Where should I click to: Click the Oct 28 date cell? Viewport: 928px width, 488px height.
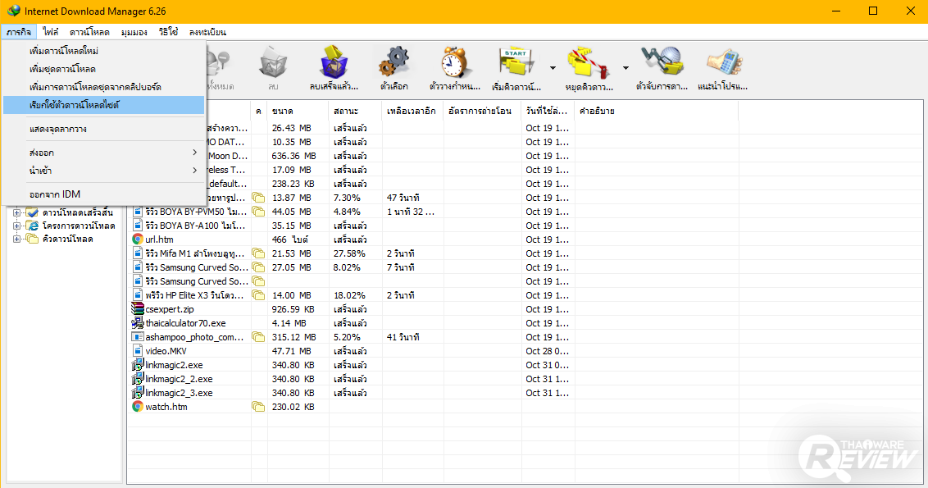[x=548, y=351]
